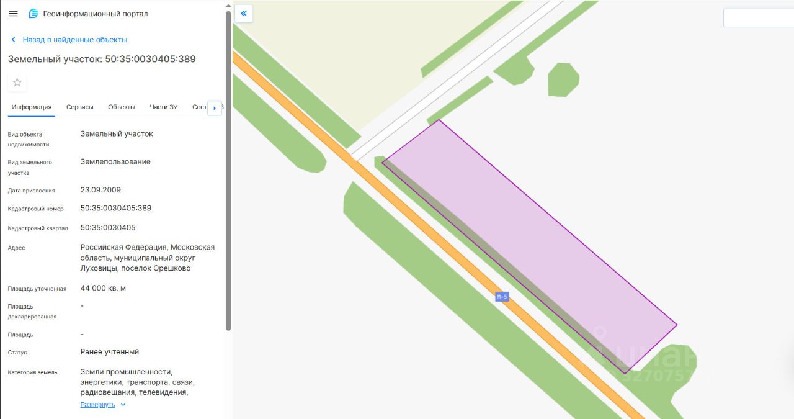Expand the land category text with Развернуть
The image size is (794, 419).
point(97,405)
